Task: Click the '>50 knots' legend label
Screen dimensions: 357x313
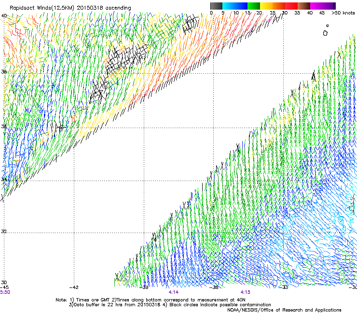Action: 343,13
